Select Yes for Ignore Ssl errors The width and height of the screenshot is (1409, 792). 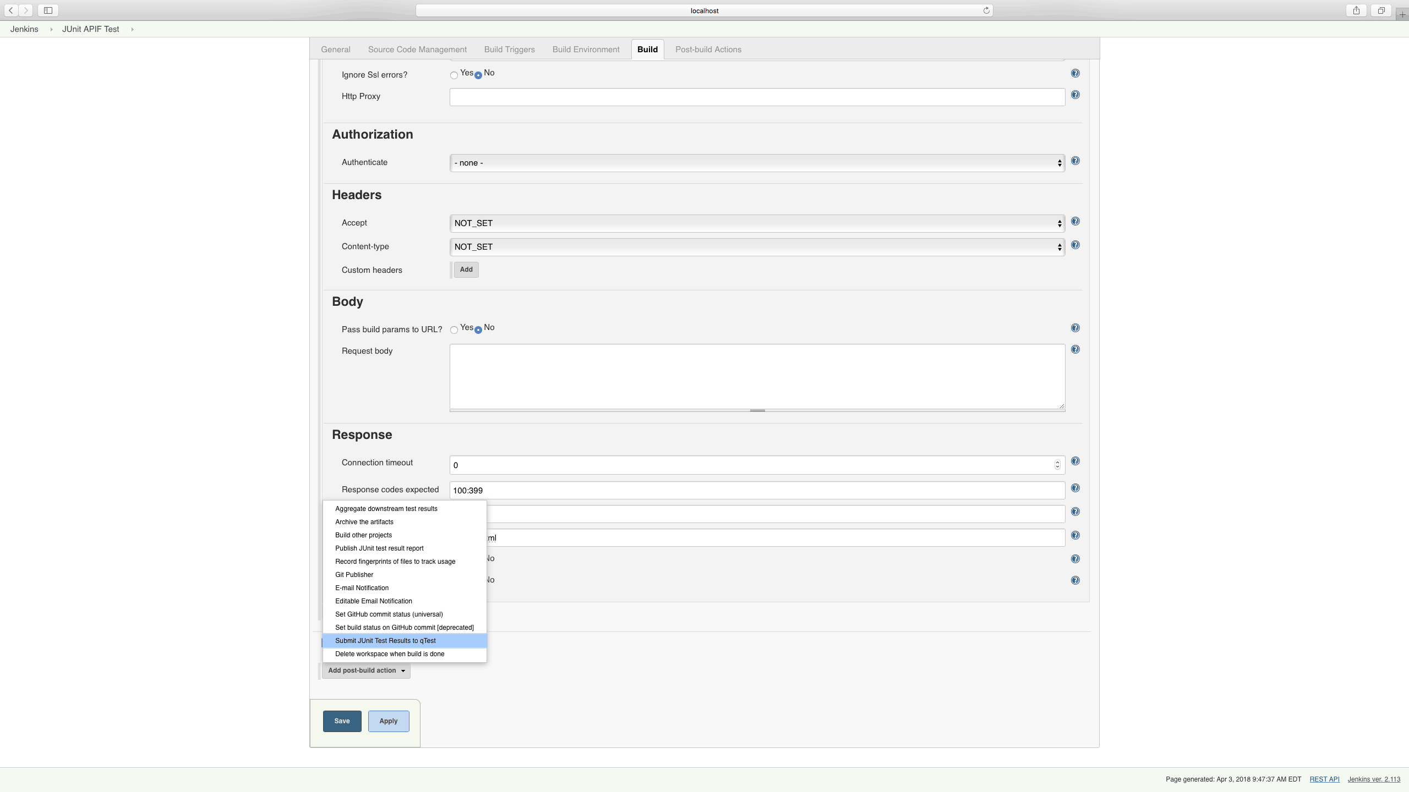pos(454,75)
